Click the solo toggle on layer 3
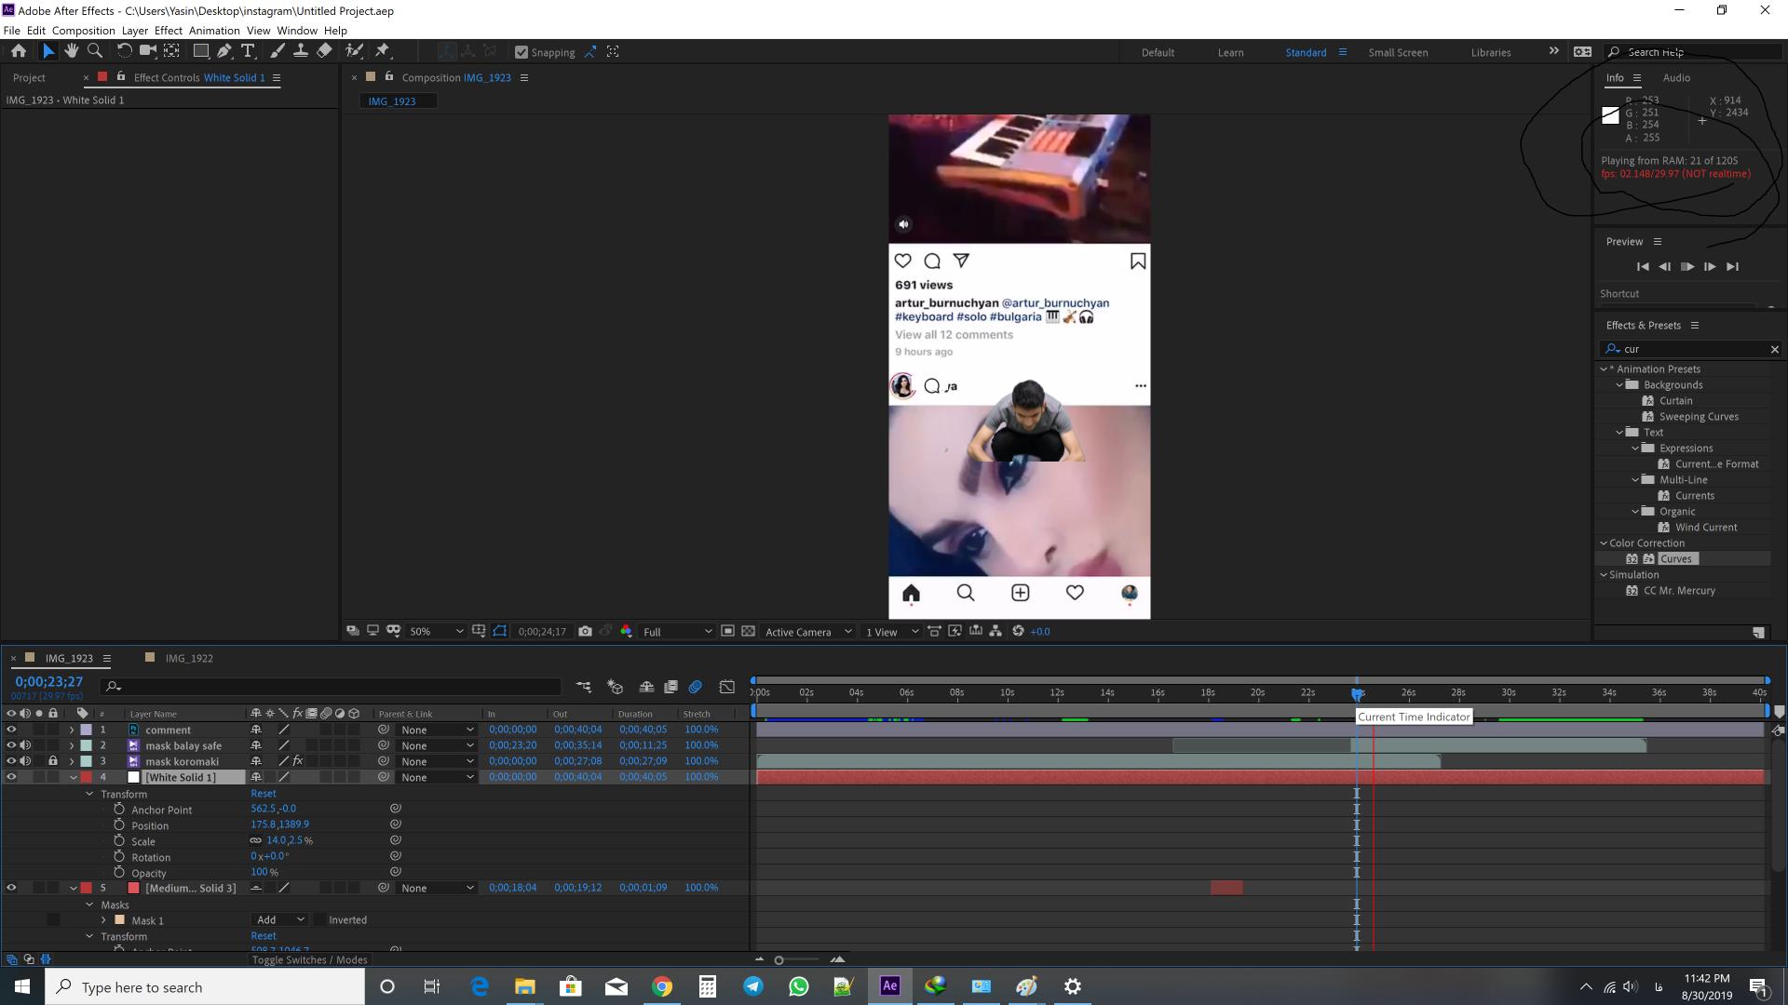The width and height of the screenshot is (1788, 1005). coord(38,761)
